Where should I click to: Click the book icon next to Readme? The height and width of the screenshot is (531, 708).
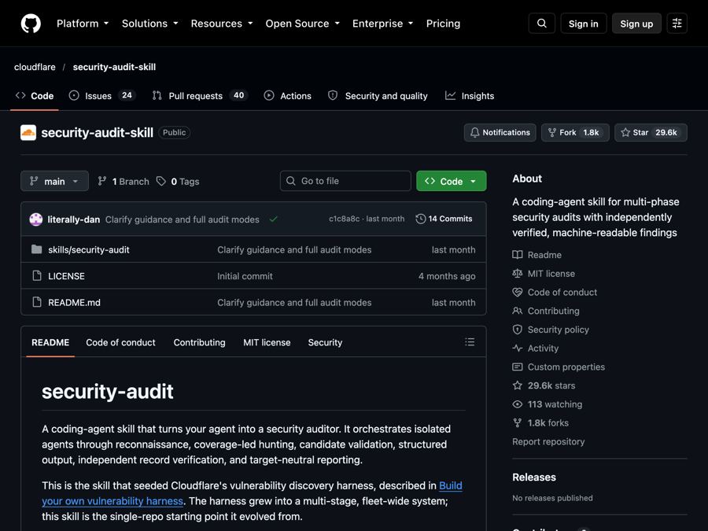click(x=518, y=255)
